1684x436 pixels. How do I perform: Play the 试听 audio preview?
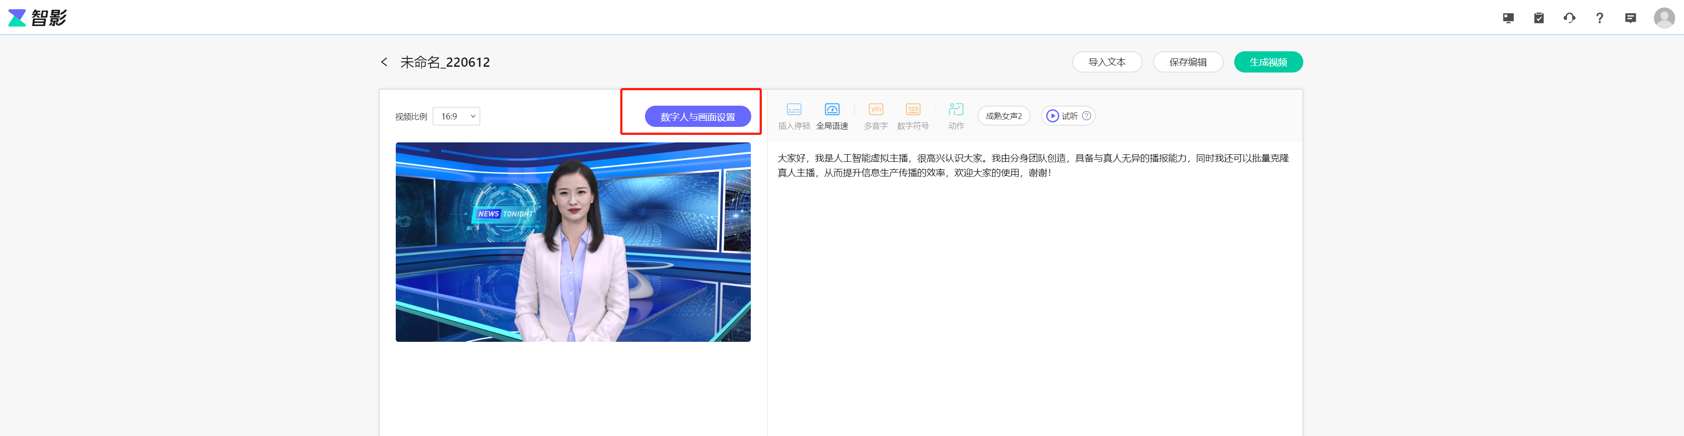1062,116
